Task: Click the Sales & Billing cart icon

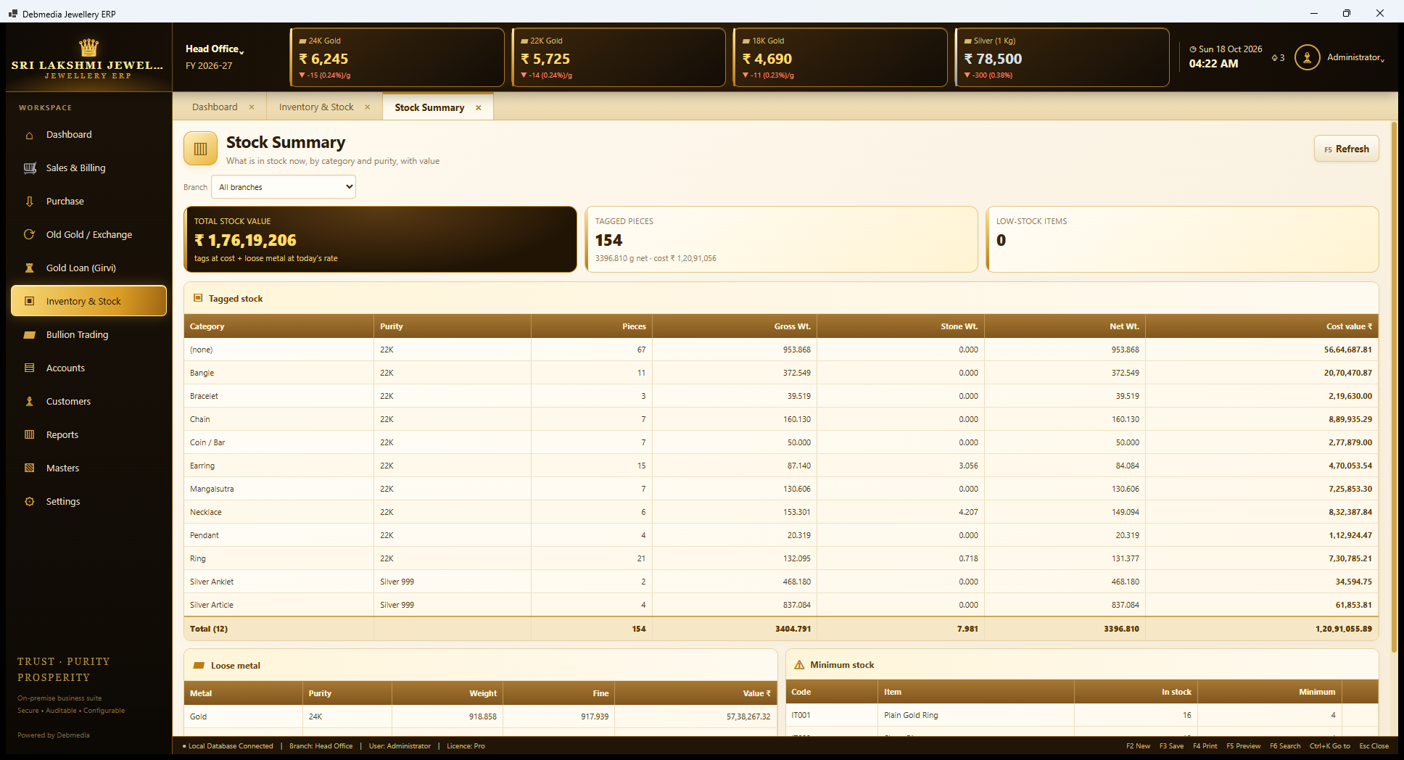Action: 30,168
